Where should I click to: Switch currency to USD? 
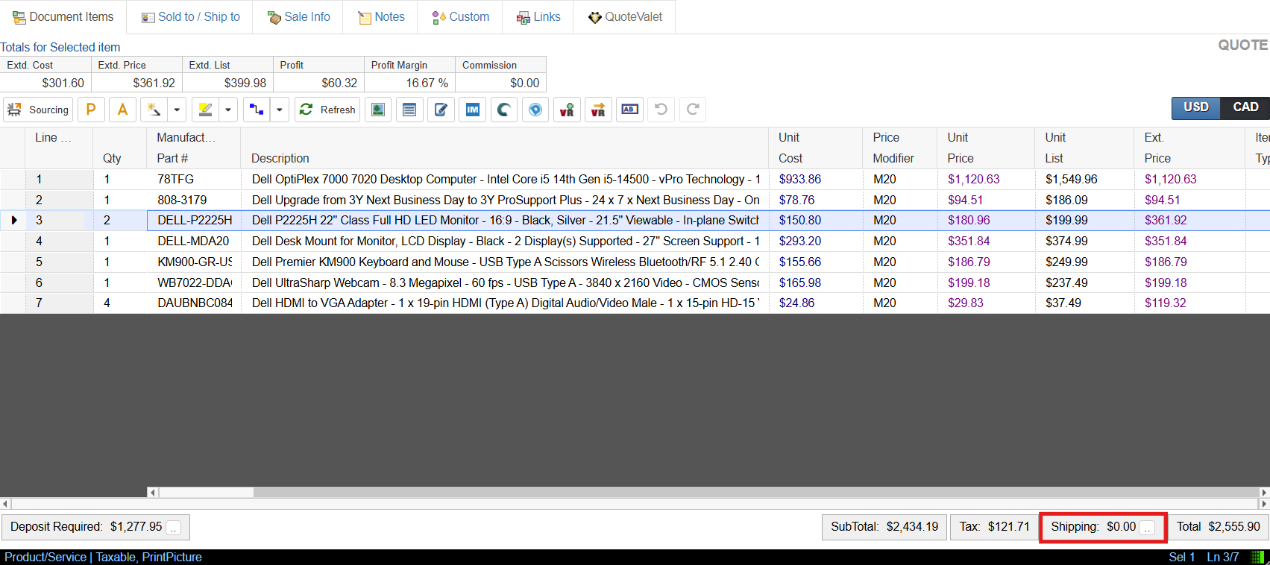tap(1195, 107)
